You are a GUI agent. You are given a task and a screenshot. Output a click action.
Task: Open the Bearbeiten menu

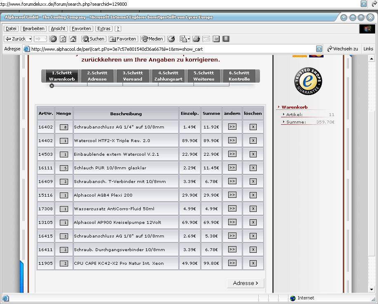coord(33,29)
